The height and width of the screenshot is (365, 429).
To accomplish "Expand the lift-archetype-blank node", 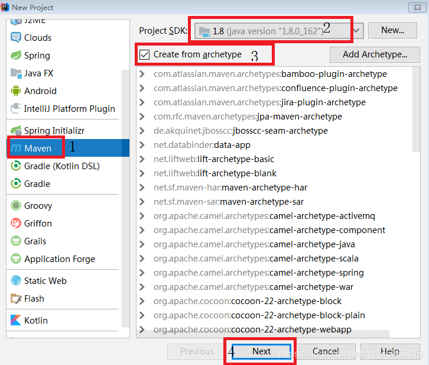I will point(142,173).
